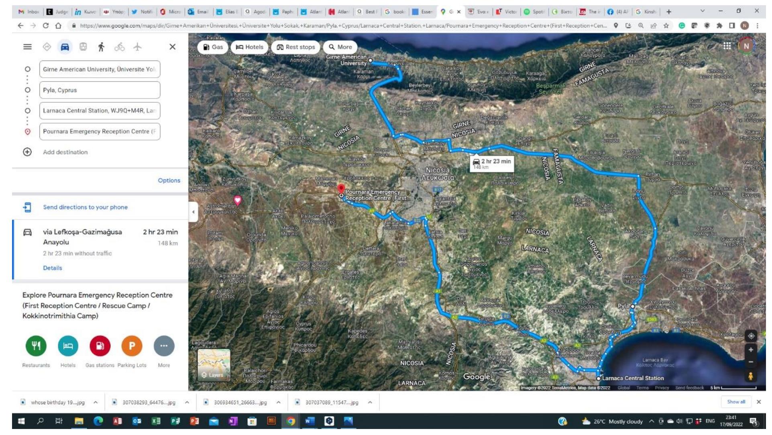The width and height of the screenshot is (772, 435).
Task: Edit the Pyla, Cyprus waypoint field
Action: (100, 90)
